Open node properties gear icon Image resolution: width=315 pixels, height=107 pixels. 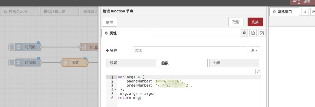[244, 33]
